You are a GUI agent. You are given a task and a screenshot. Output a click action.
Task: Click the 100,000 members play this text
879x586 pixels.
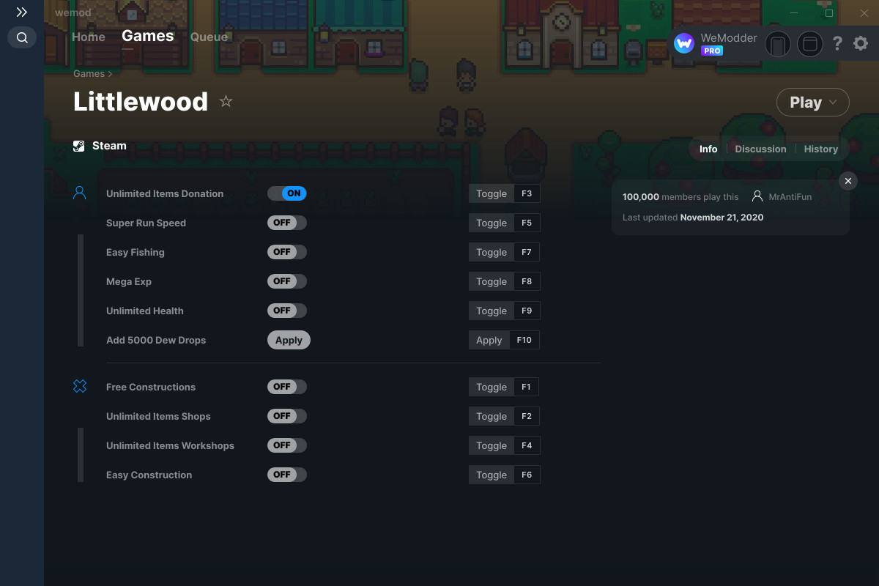point(680,197)
